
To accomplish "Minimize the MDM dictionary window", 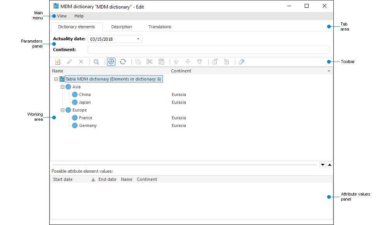I will [289, 6].
